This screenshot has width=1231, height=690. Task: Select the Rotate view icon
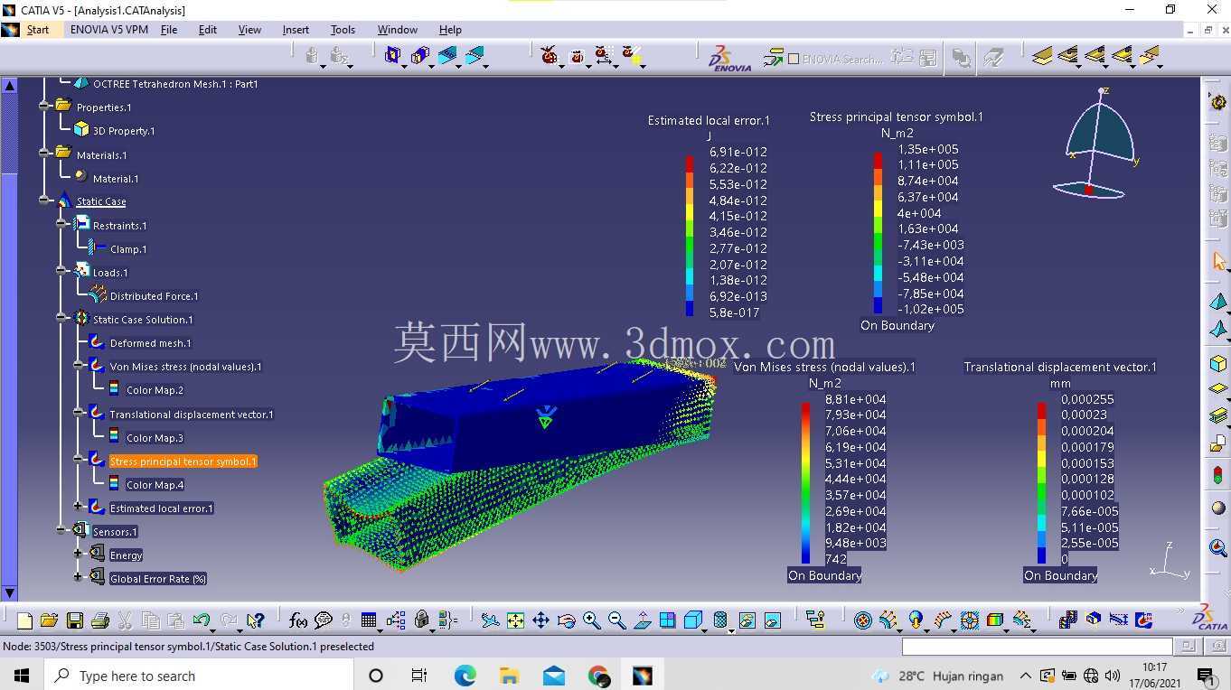[566, 620]
